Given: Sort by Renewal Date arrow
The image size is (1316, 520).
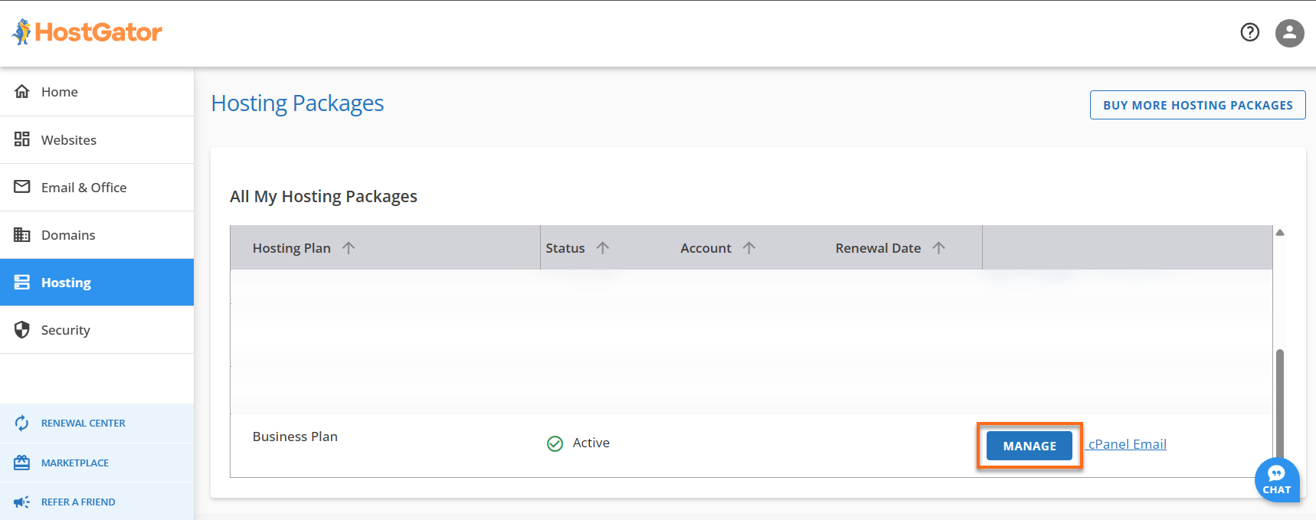Looking at the screenshot, I should tap(939, 248).
